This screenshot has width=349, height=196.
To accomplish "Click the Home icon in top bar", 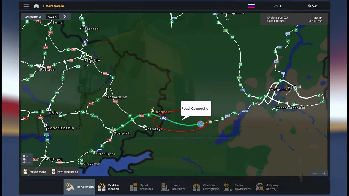I will tap(36, 6).
